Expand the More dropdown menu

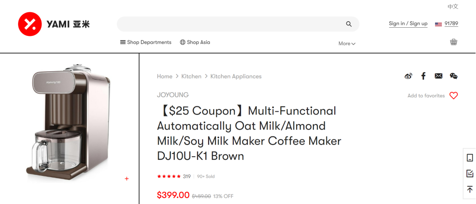point(347,44)
